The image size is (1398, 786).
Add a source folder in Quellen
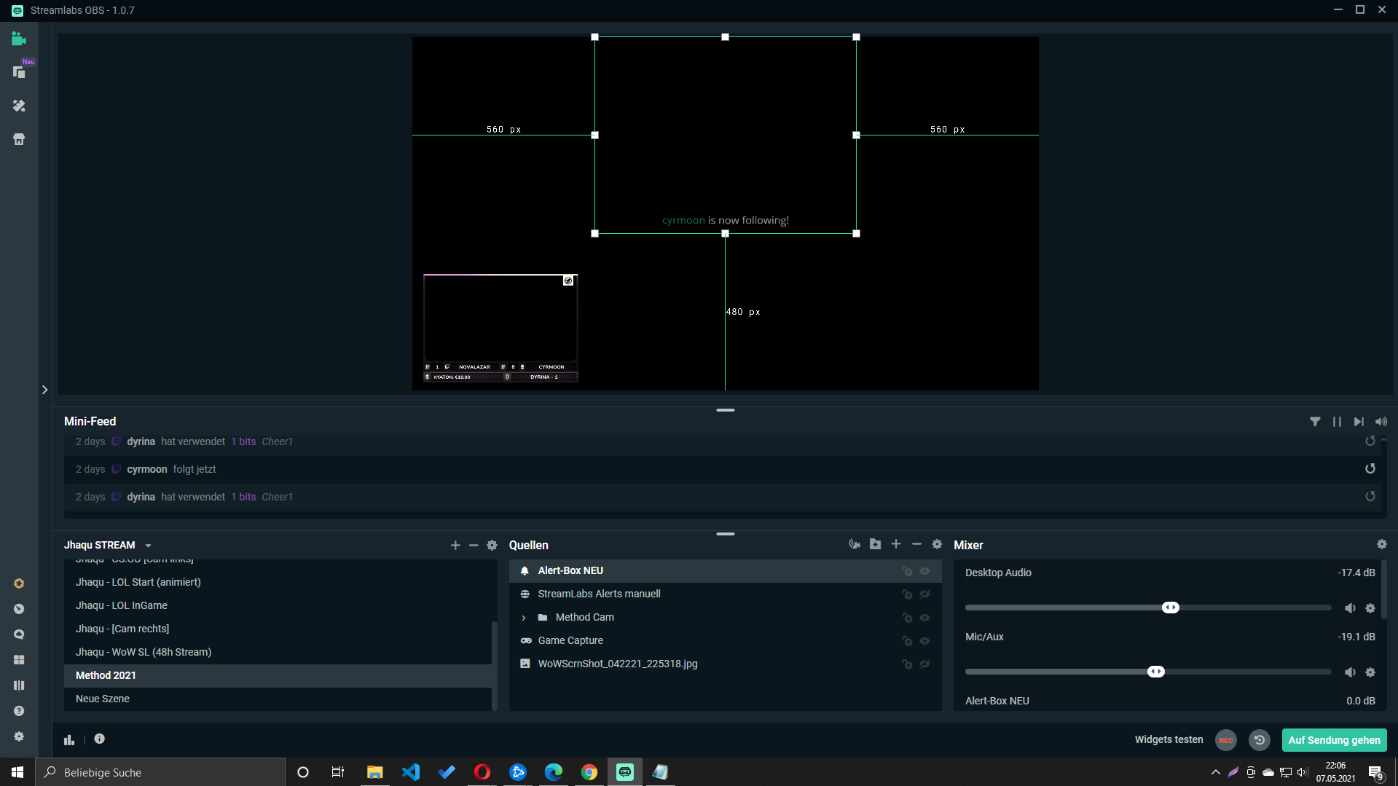click(x=875, y=544)
